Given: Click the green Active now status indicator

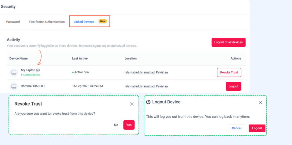Looking at the screenshot, I should point(73,72).
